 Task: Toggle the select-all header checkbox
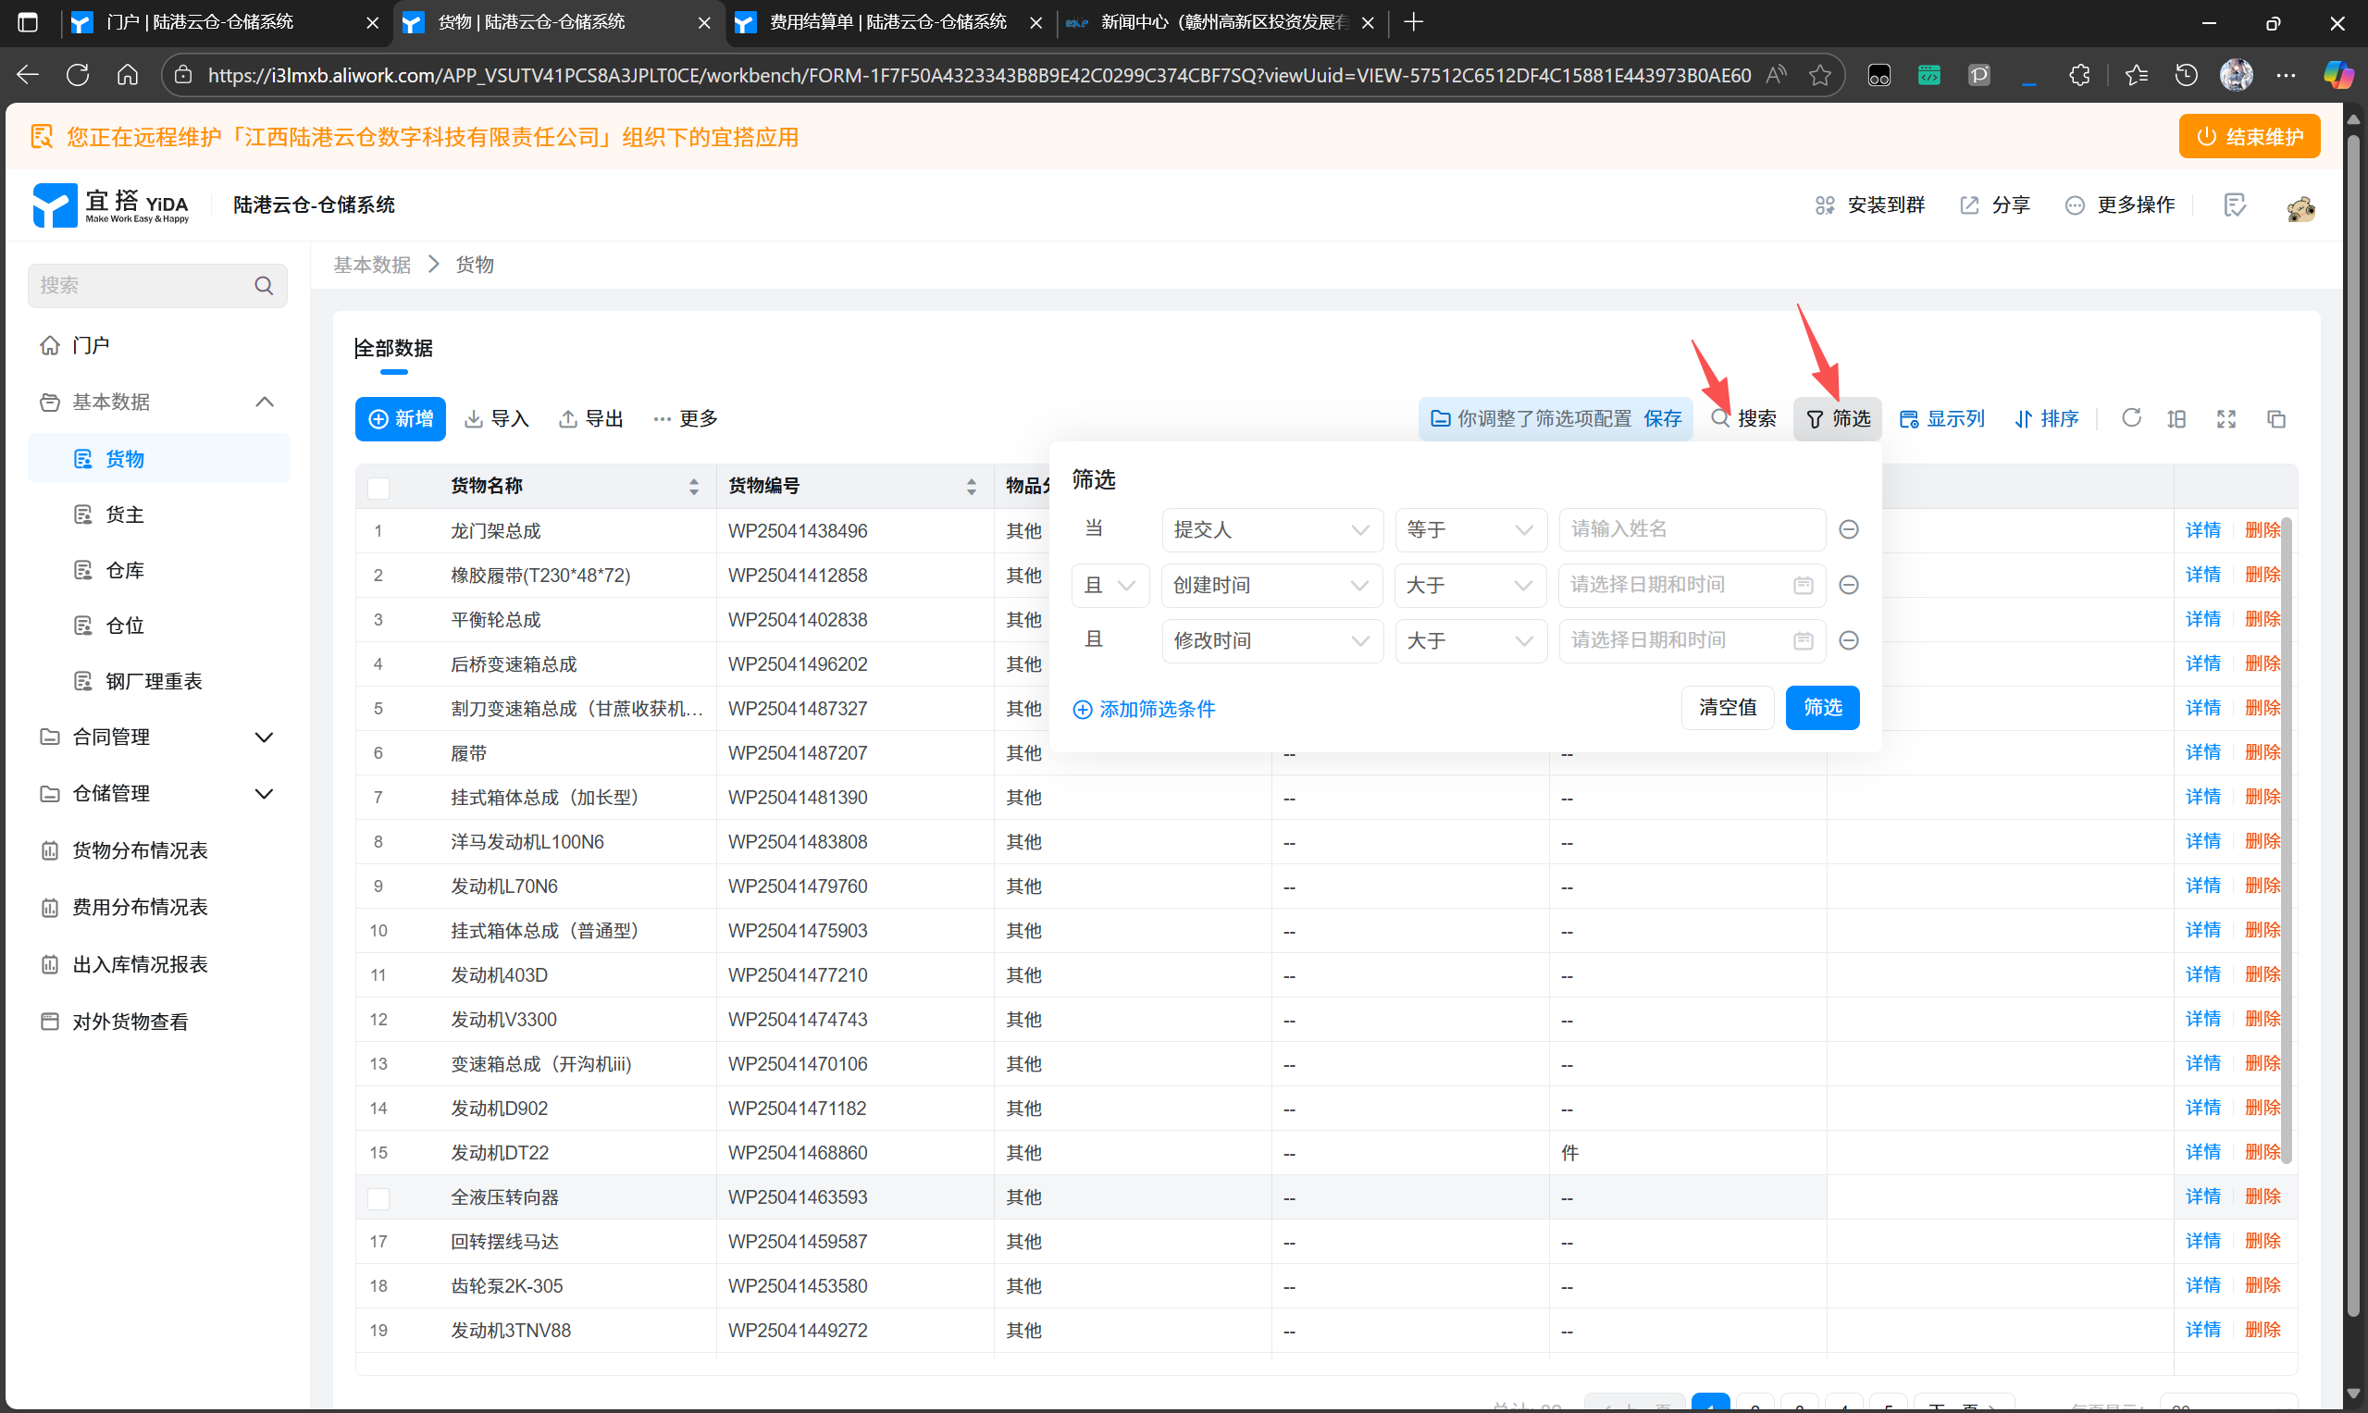pos(379,488)
